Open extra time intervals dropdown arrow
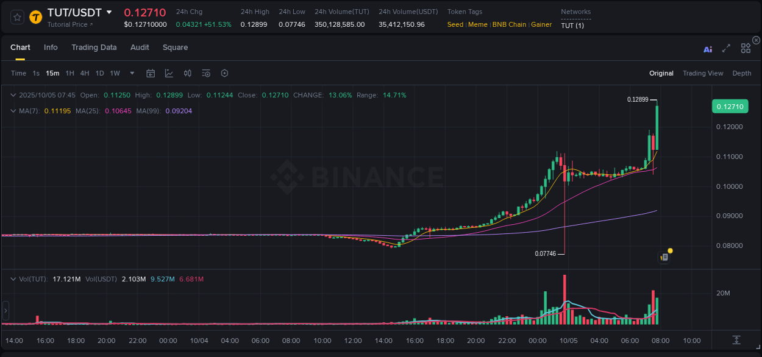 [x=131, y=73]
